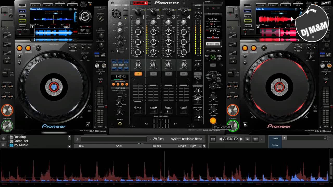Toggle headphone CUE for channel 2
This screenshot has height=187, width=333.
153,74
